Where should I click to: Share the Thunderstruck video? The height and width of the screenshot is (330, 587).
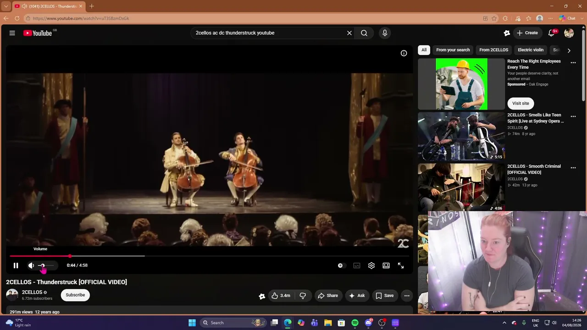point(328,296)
